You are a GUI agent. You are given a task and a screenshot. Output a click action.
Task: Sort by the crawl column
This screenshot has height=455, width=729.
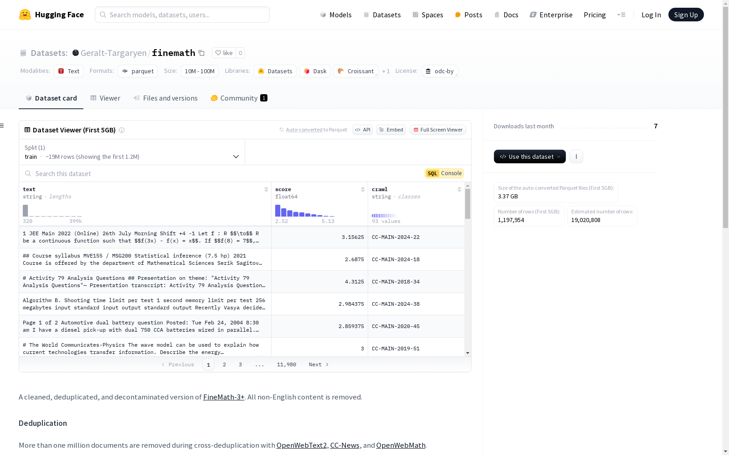[x=459, y=189]
